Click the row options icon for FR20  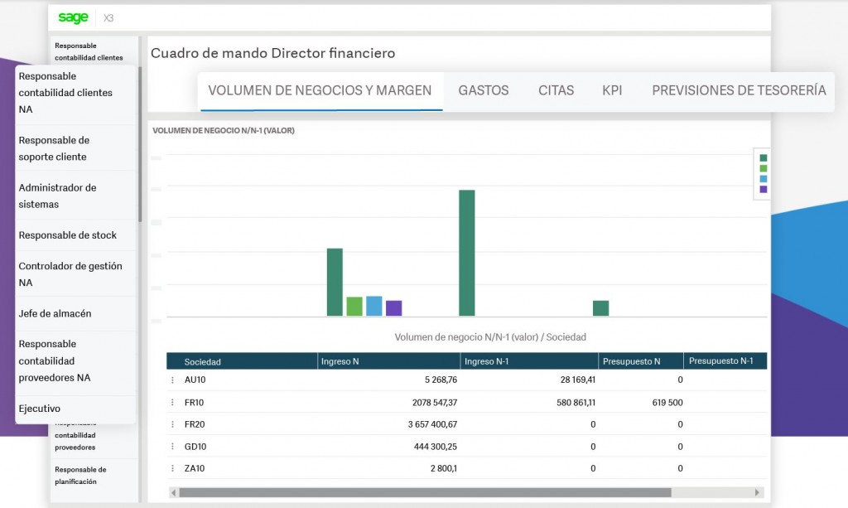pos(171,423)
